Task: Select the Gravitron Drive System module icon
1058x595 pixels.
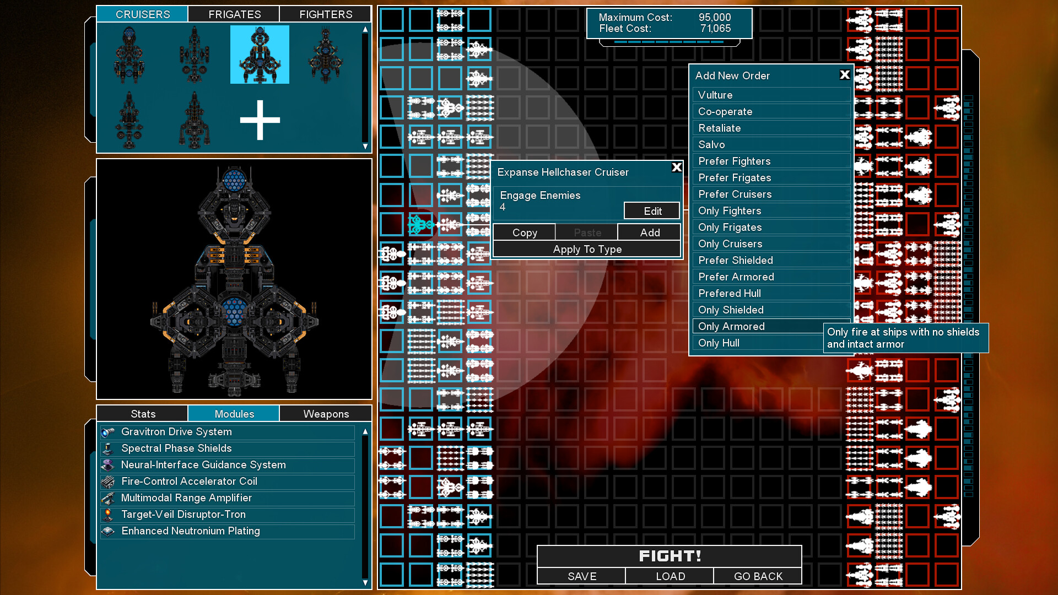Action: click(109, 432)
